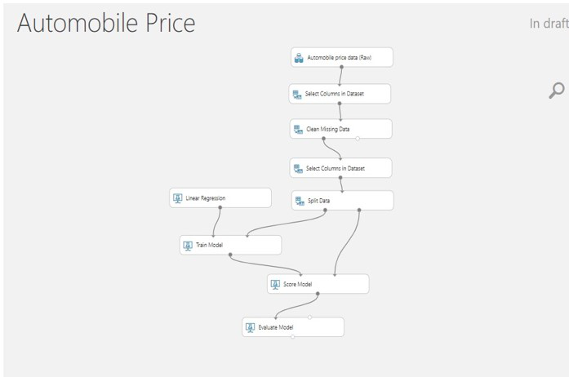Click Evaluate Model's empty right input port
This screenshot has width=569, height=377.
coord(310,317)
